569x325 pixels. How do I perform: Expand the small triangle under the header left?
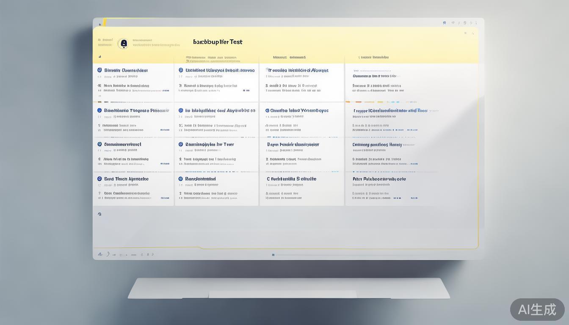(x=99, y=56)
